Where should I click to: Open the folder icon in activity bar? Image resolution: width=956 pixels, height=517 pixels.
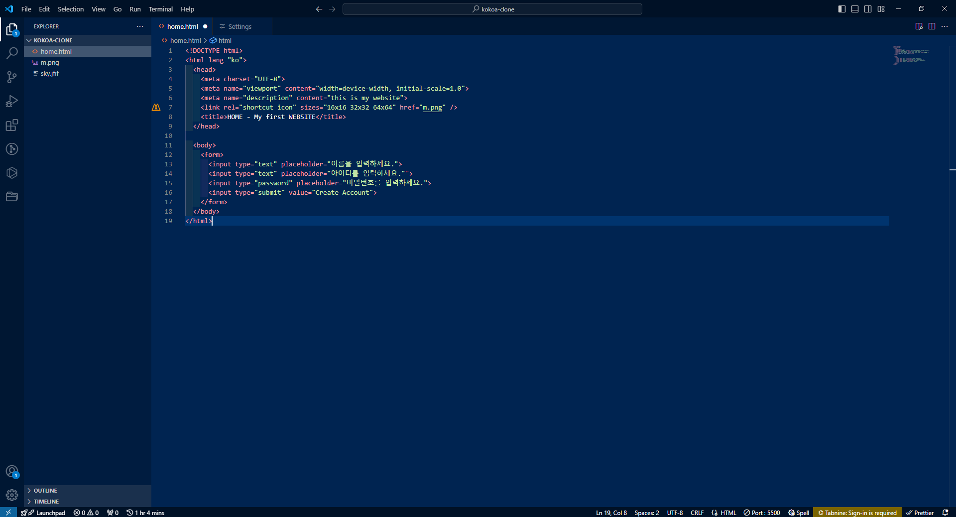tap(12, 197)
